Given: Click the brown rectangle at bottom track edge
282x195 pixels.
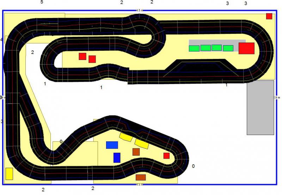Looking at the screenshot, I should click(141, 177).
